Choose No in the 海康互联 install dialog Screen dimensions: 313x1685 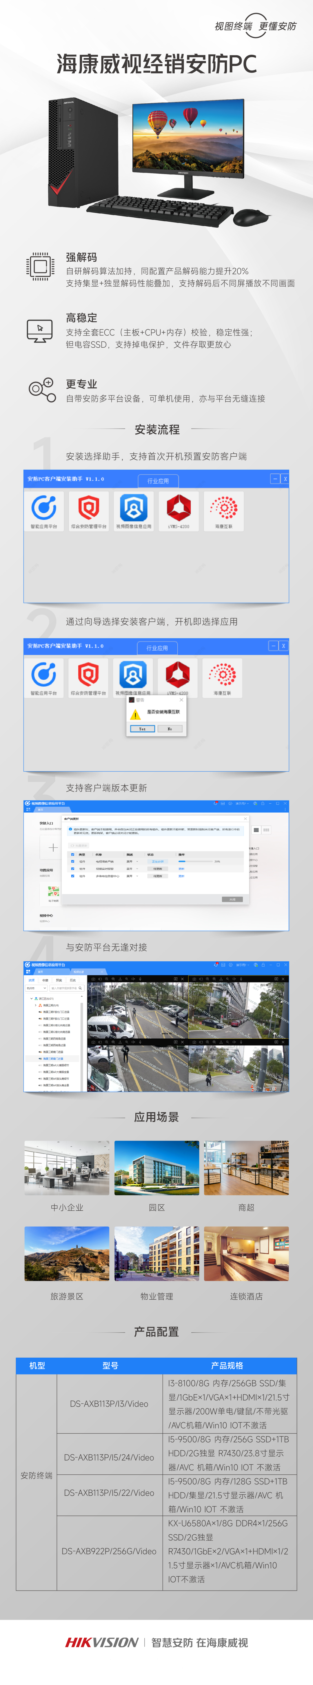[x=170, y=729]
